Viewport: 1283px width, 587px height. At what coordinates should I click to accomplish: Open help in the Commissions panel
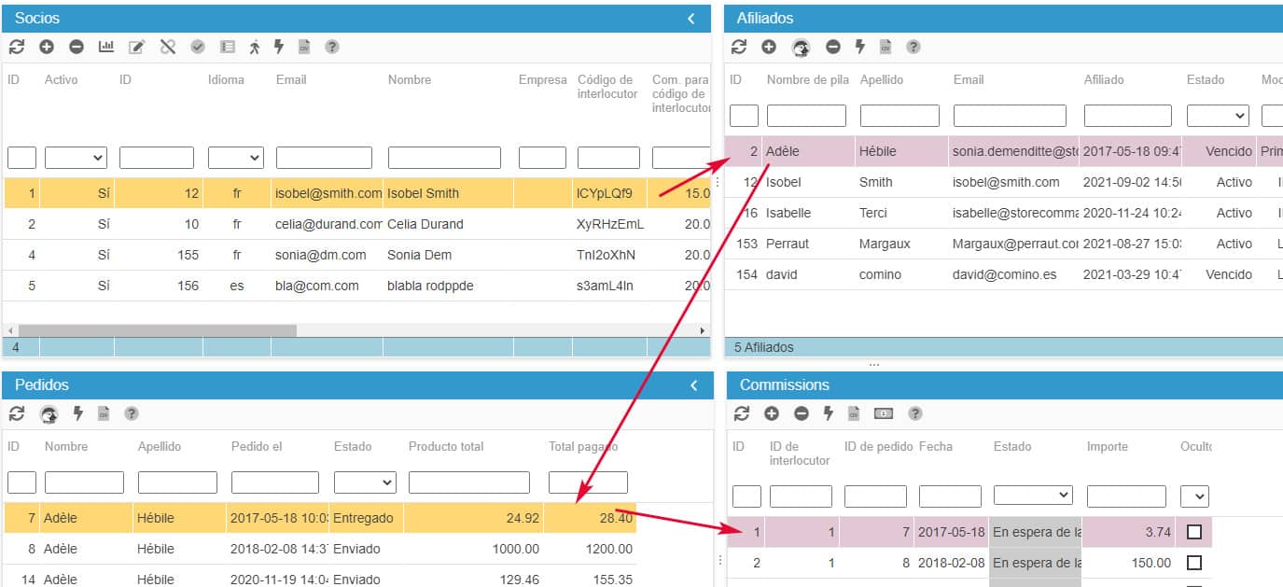pyautogui.click(x=915, y=413)
